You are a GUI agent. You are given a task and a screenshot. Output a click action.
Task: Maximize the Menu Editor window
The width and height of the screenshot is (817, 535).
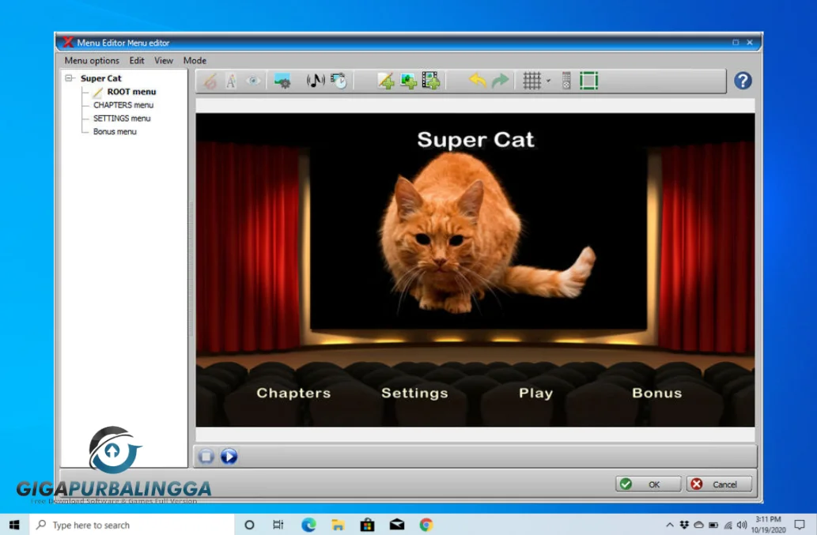tap(736, 43)
